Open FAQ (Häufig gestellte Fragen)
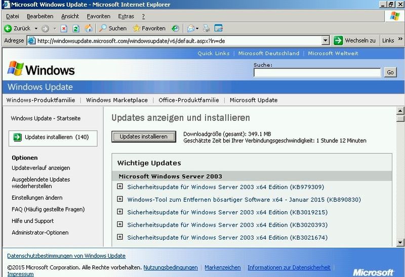Image resolution: width=405 pixels, height=277 pixels. pos(48,209)
